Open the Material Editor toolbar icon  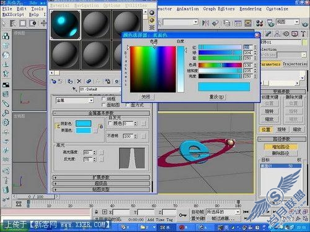tap(259, 23)
